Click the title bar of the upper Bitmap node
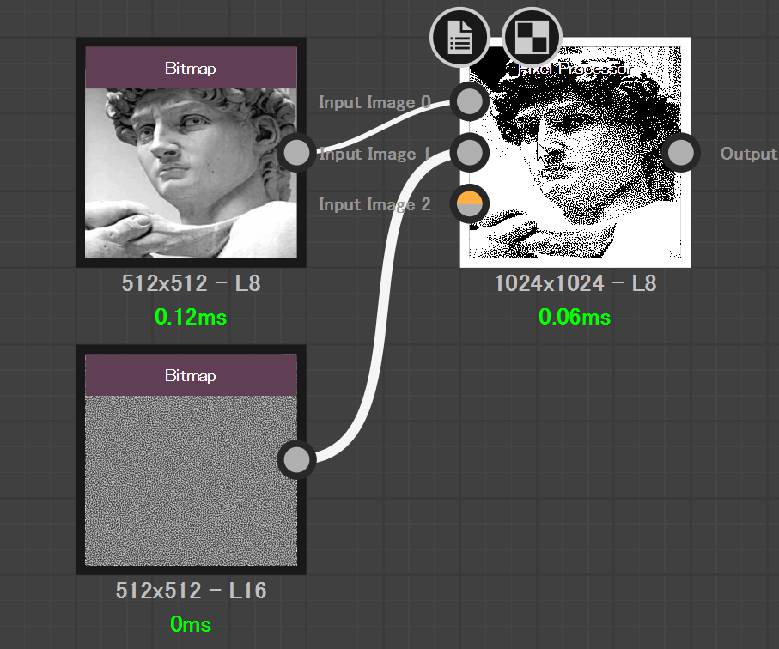The height and width of the screenshot is (649, 779). [x=191, y=68]
